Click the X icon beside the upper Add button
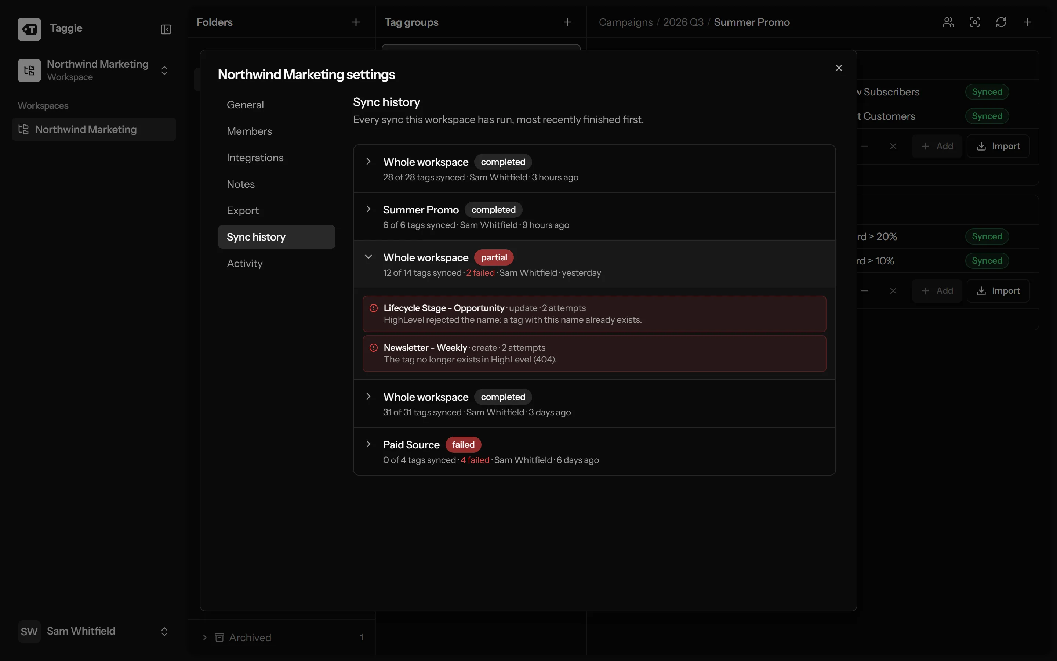Screen dimensions: 1057x661 [x=893, y=147]
